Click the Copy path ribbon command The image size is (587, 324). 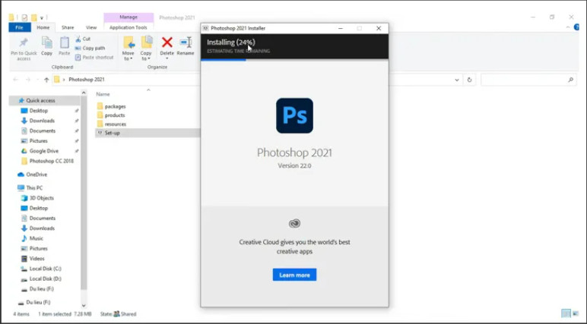94,48
